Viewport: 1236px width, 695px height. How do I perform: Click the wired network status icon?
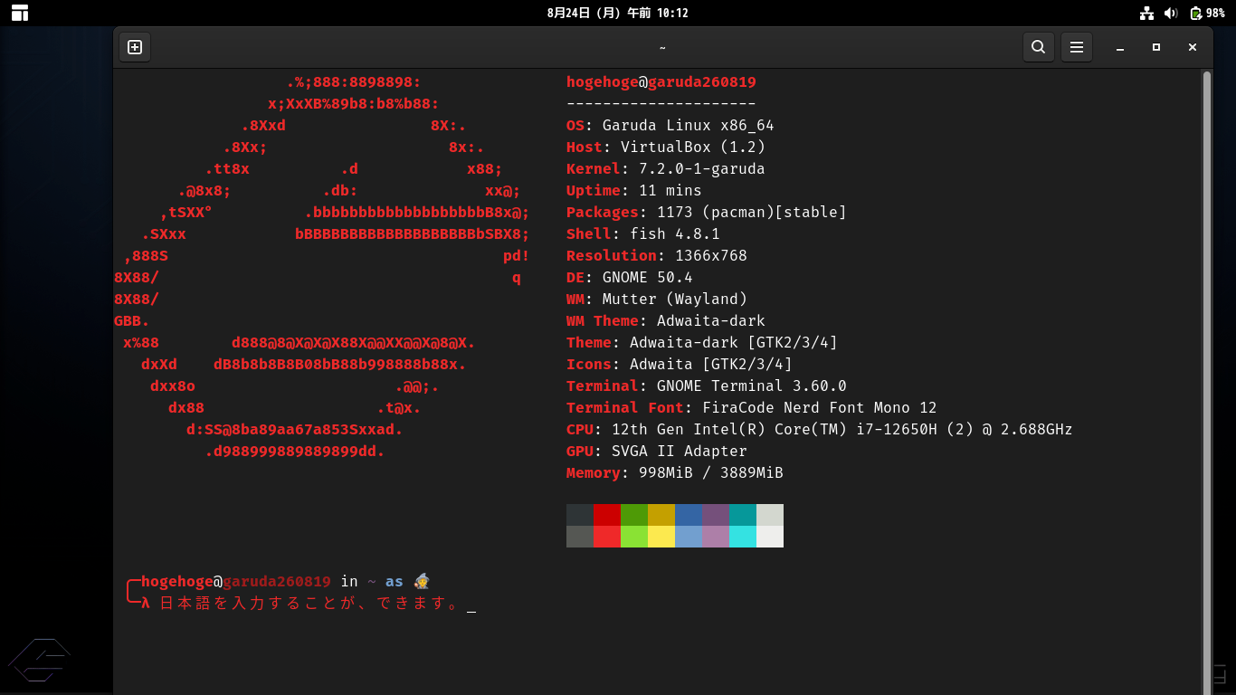click(x=1146, y=13)
